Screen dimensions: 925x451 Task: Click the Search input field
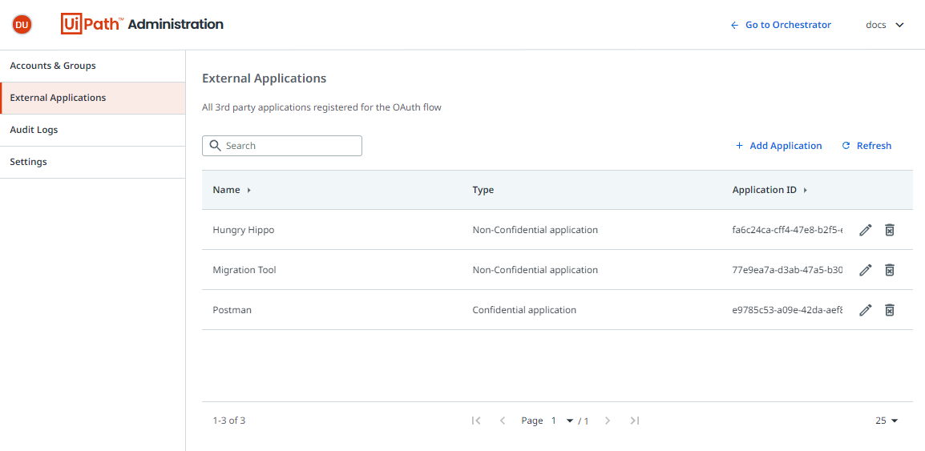pos(282,146)
